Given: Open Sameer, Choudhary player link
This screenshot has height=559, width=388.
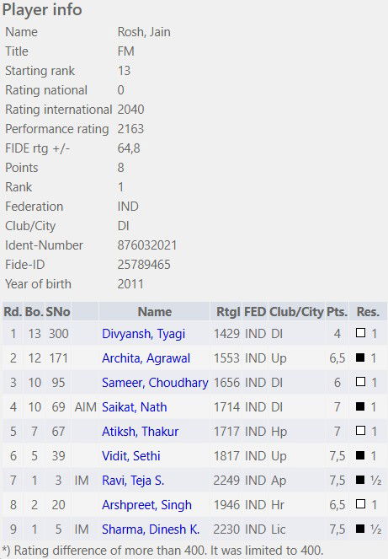Looking at the screenshot, I should pyautogui.click(x=155, y=383).
